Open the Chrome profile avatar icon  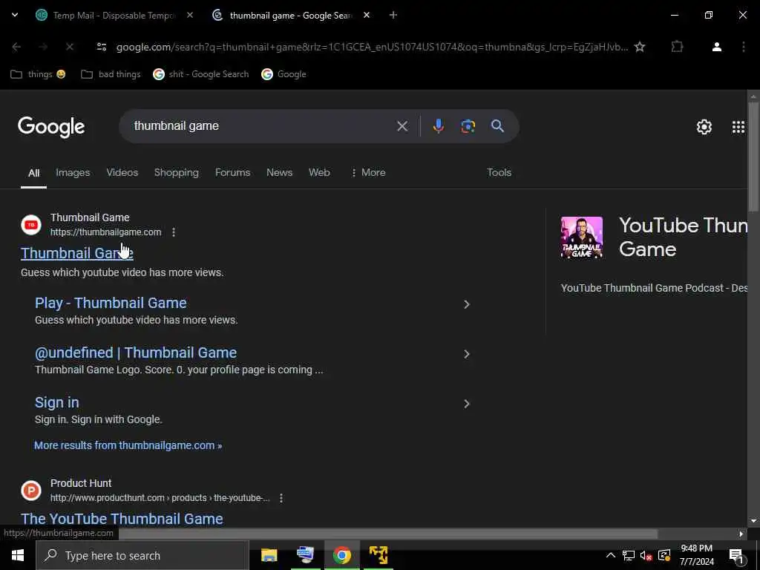coord(716,47)
